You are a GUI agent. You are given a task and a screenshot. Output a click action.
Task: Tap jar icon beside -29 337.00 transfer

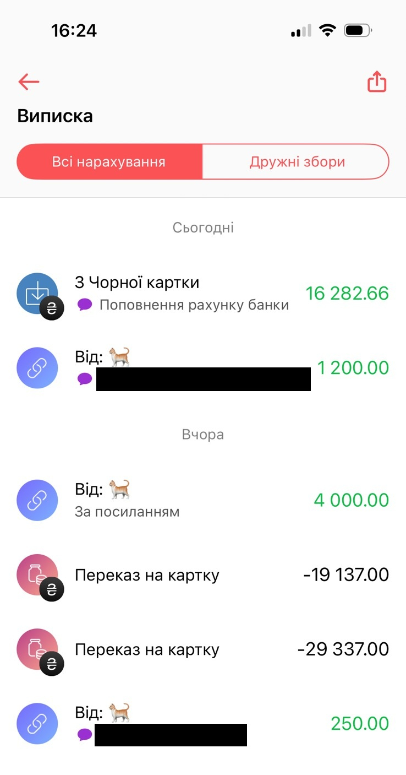[37, 649]
